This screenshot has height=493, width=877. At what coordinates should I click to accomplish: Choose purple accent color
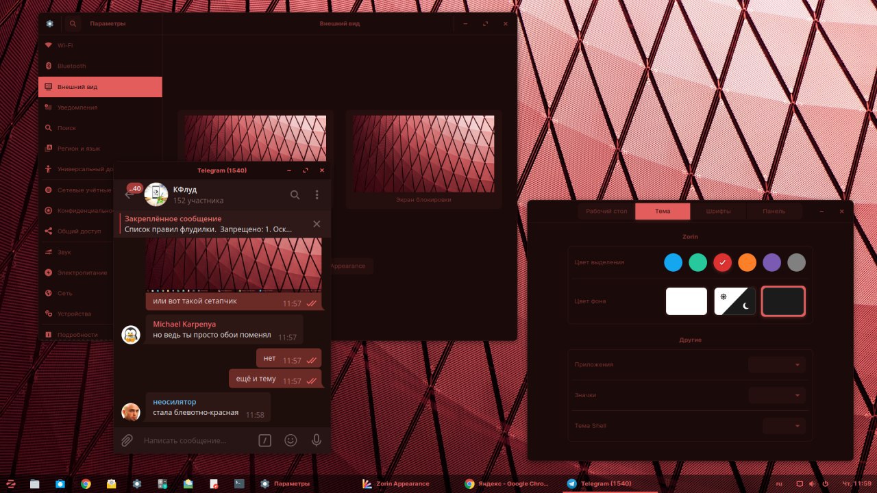pos(771,262)
